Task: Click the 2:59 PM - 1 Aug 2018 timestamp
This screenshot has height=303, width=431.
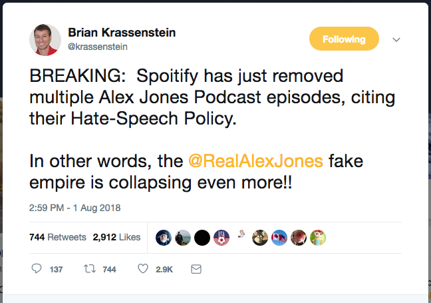Action: [74, 208]
